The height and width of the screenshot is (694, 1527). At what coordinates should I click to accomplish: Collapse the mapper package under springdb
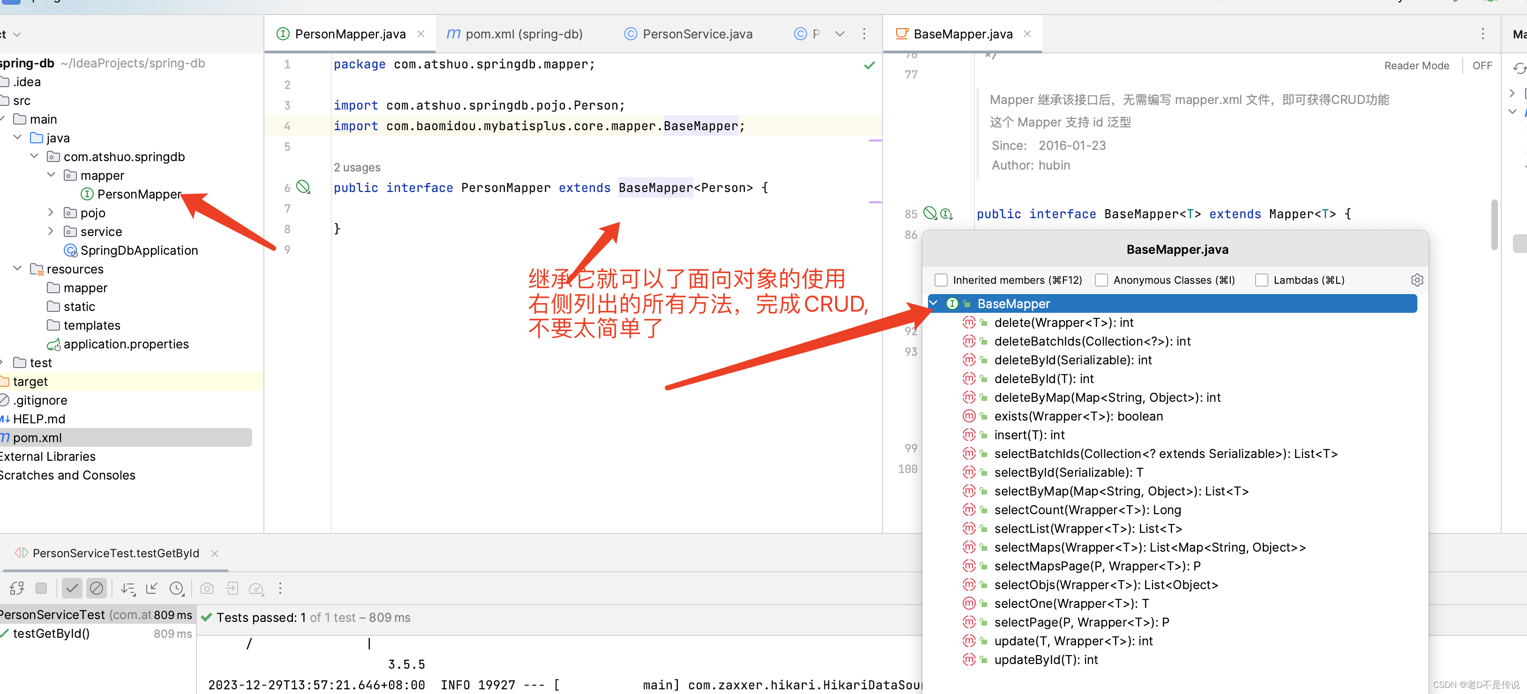click(51, 175)
